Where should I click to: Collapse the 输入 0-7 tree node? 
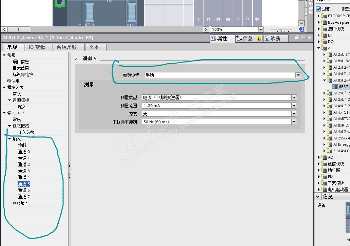tap(4, 113)
